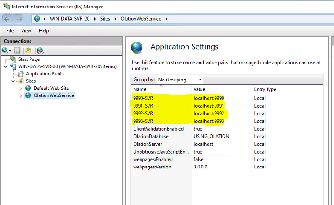Click the Save connections disk icon
Screen dimensions: 334x205
[x=17, y=51]
